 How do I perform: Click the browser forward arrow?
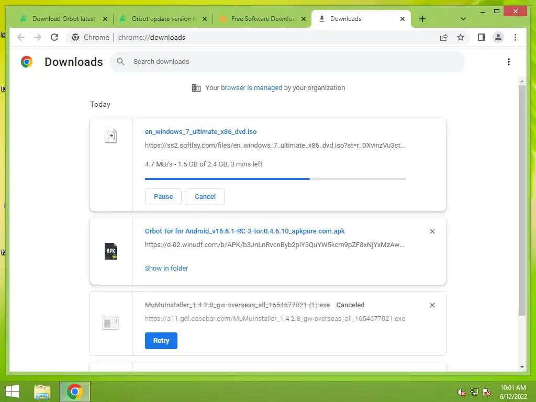[38, 37]
